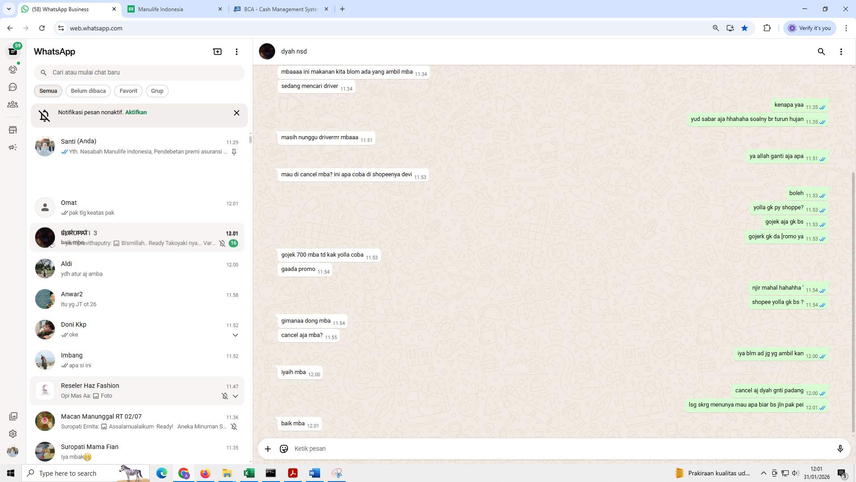Record a voice message with the mic

pyautogui.click(x=840, y=449)
